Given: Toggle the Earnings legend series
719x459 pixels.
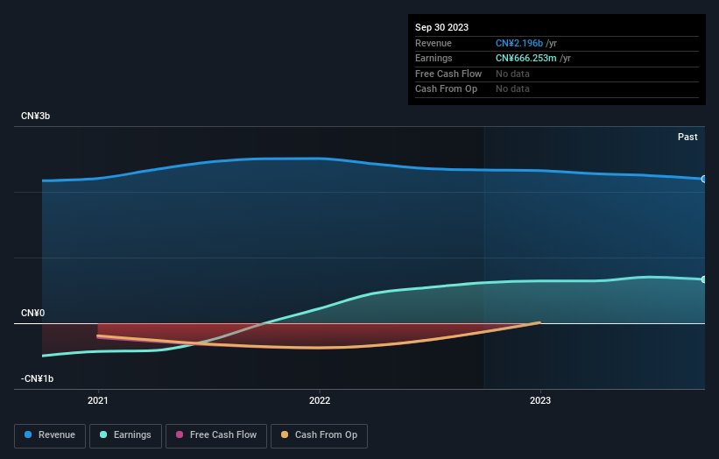Looking at the screenshot, I should pyautogui.click(x=125, y=435).
